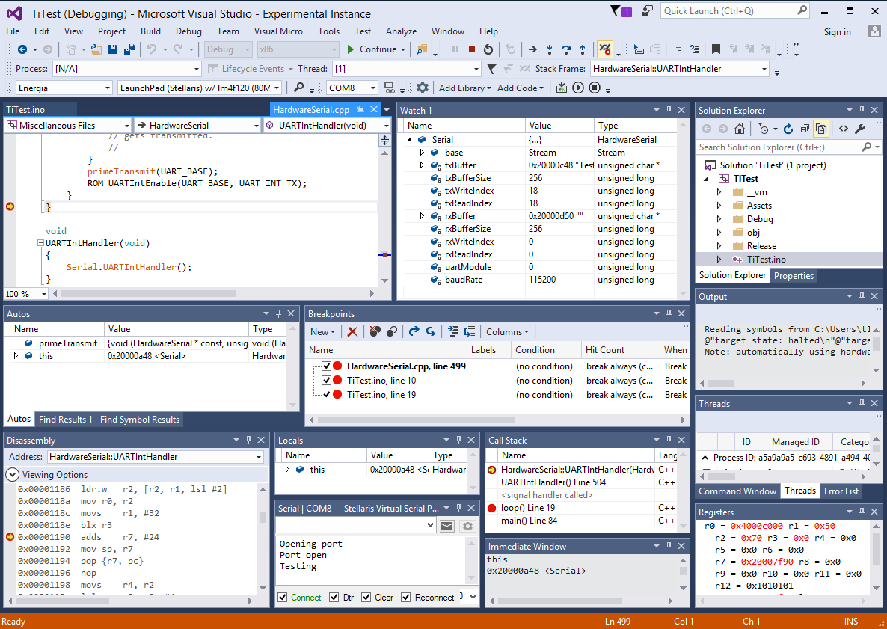
Task: Click Lifecycle Events button
Action: tap(250, 69)
